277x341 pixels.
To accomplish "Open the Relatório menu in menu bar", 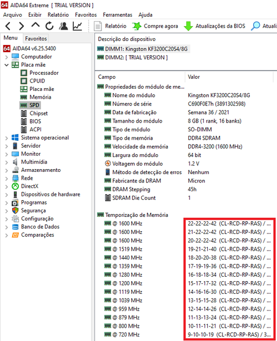I will [x=58, y=15].
